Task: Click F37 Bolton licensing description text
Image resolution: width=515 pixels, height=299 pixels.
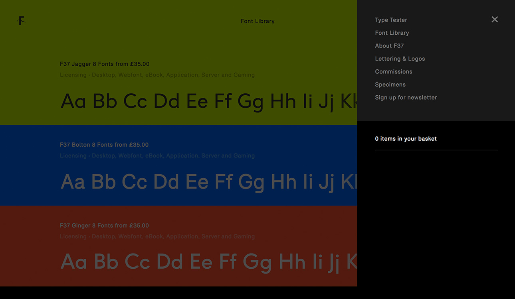Action: [157, 156]
